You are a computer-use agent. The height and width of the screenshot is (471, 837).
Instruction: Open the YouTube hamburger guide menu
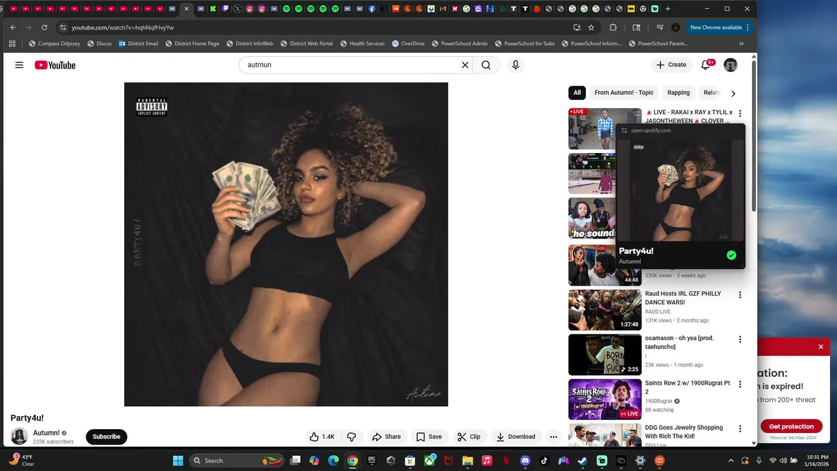point(19,65)
